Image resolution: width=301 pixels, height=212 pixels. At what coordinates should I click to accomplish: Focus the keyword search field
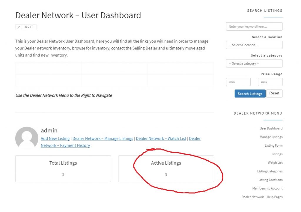pos(254,26)
